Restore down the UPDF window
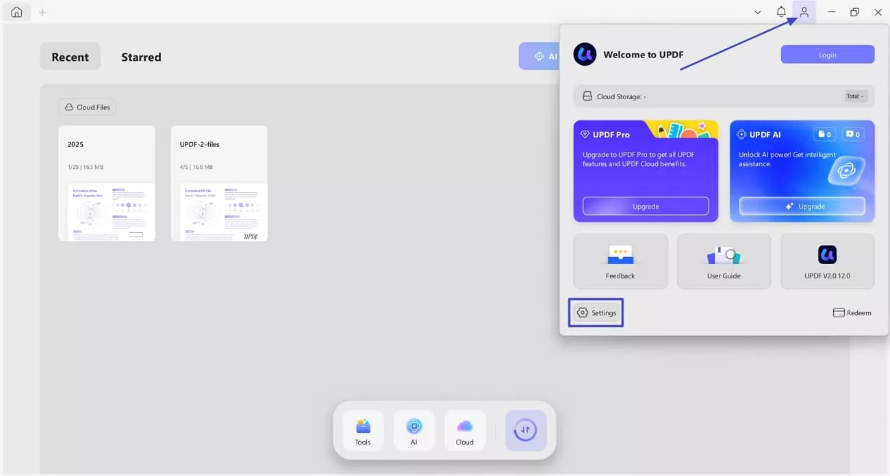Image resolution: width=890 pixels, height=476 pixels. (854, 12)
